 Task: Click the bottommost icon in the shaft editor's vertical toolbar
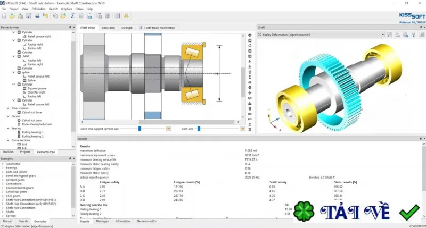(250, 130)
